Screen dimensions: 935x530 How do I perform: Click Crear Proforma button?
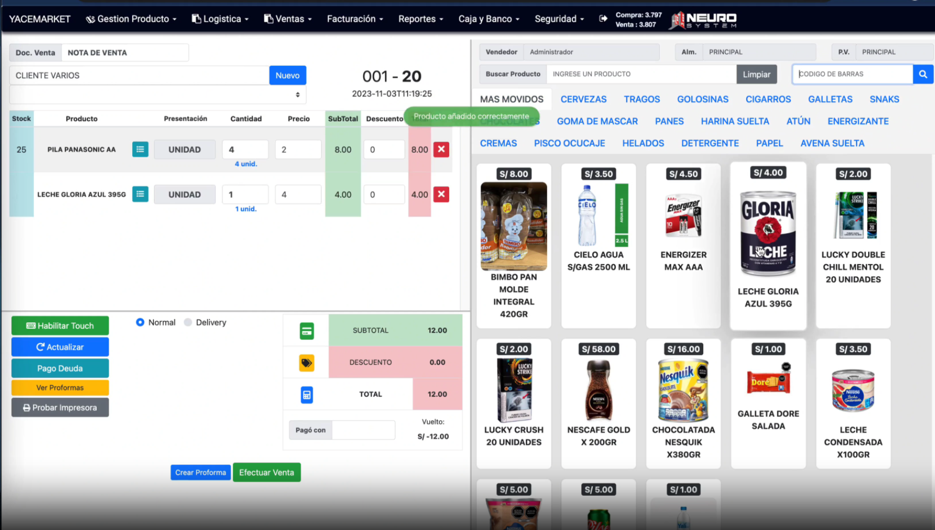pos(201,472)
